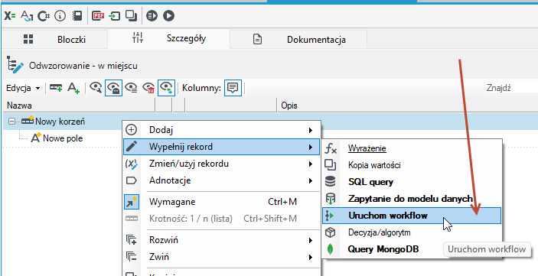Viewport: 538px width, 276px height.
Task: Click the database icon beside SQL query
Action: tap(330, 182)
